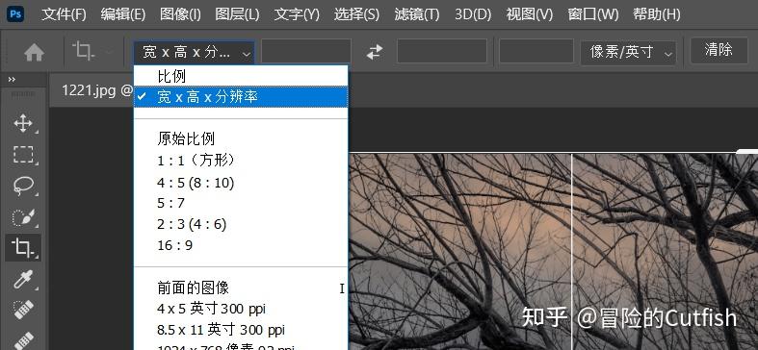The width and height of the screenshot is (758, 350).
Task: Choose 5 : 7 preset
Action: [x=241, y=203]
